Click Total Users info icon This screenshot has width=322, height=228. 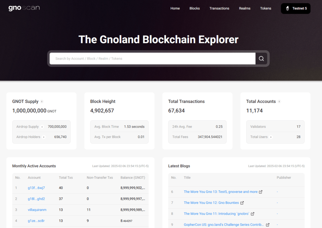pos(271,137)
